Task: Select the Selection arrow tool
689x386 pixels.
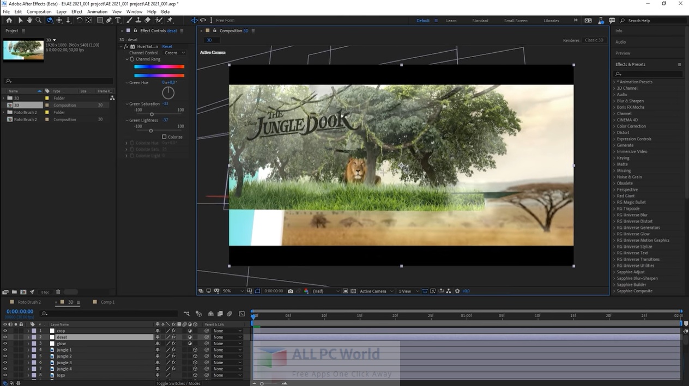Action: (x=20, y=20)
